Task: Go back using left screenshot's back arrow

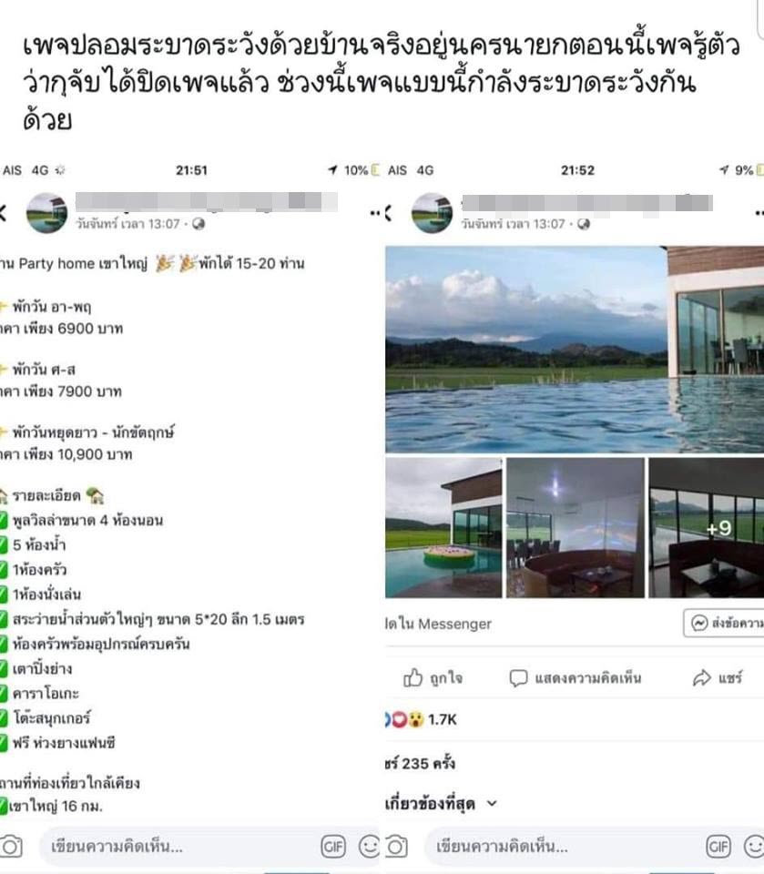Action: click(x=4, y=213)
